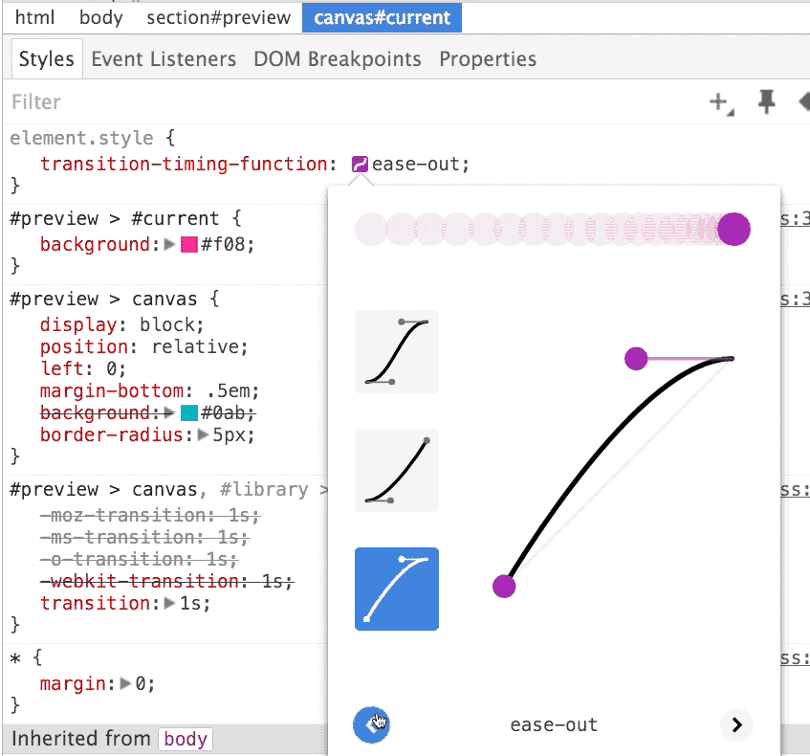Expand the border-radius shorthand triangle
The width and height of the screenshot is (810, 756).
204,434
